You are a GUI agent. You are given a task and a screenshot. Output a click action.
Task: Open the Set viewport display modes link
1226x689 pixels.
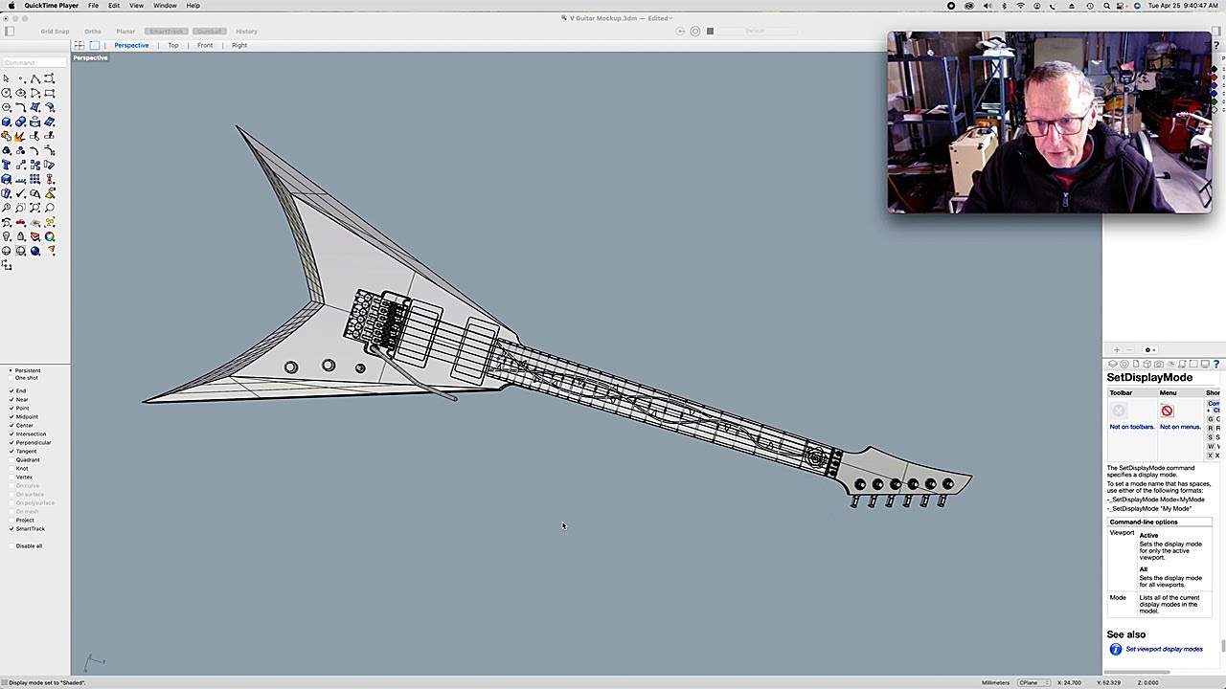pos(1164,649)
